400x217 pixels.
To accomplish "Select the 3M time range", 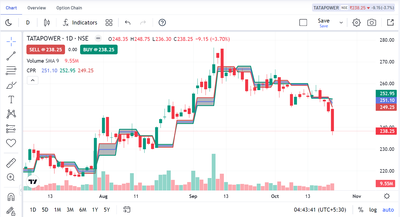I will point(70,210).
